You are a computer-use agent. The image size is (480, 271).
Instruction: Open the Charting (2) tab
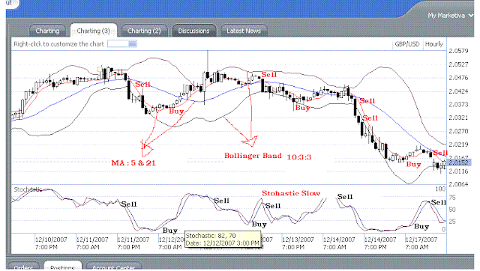tap(144, 31)
